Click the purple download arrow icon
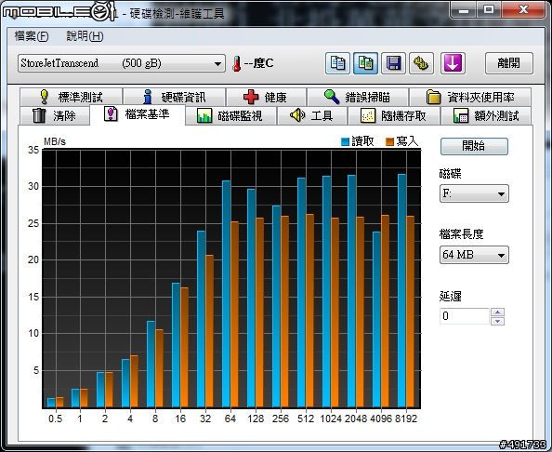 point(453,63)
